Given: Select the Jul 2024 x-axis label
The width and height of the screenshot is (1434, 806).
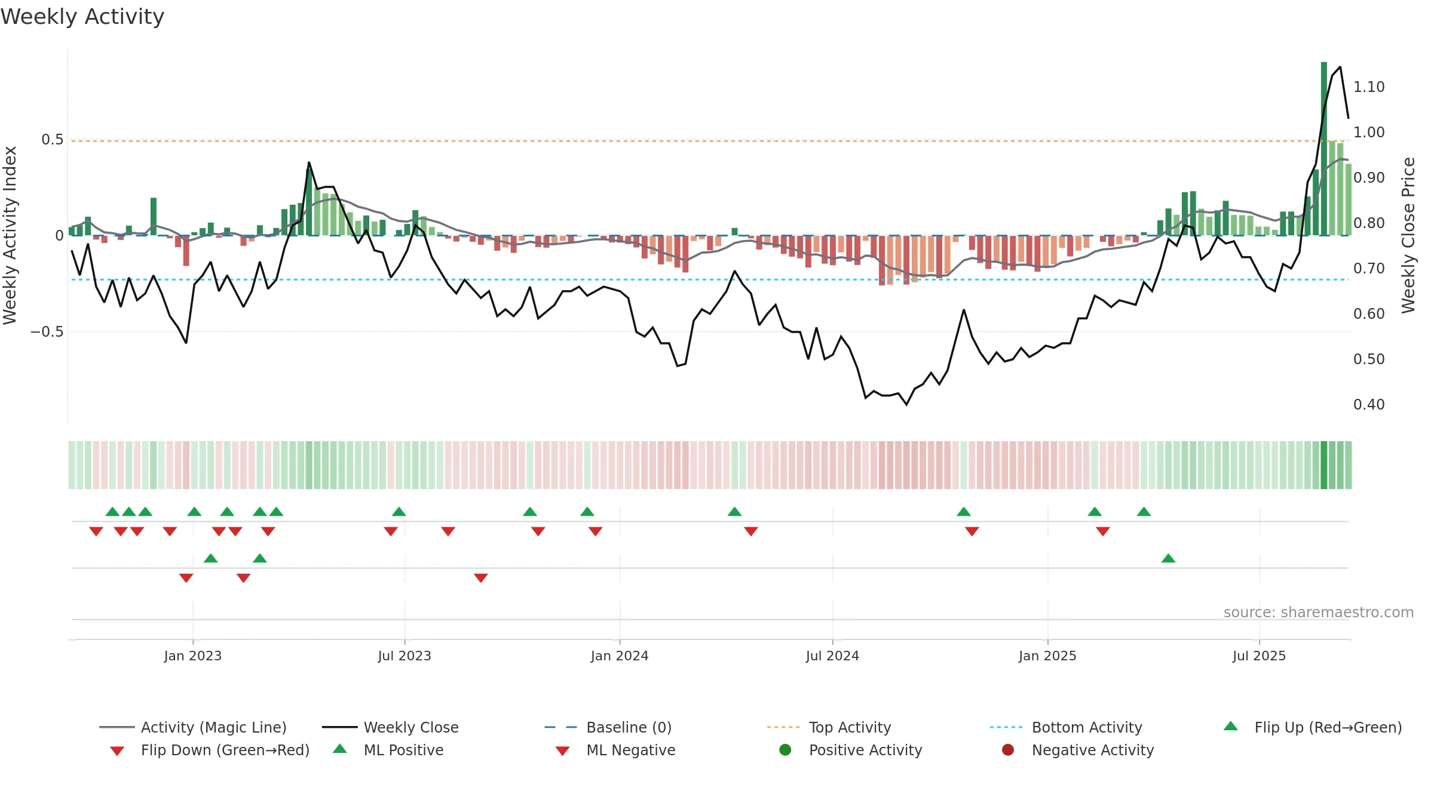Looking at the screenshot, I should [x=832, y=656].
